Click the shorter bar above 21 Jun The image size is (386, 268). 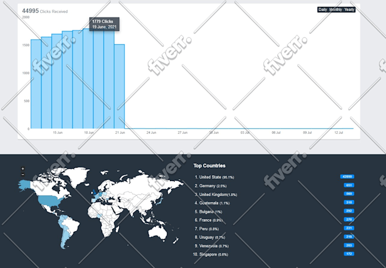(x=119, y=86)
